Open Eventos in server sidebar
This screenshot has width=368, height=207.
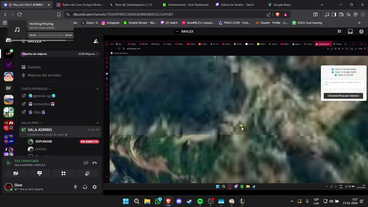coord(60,67)
